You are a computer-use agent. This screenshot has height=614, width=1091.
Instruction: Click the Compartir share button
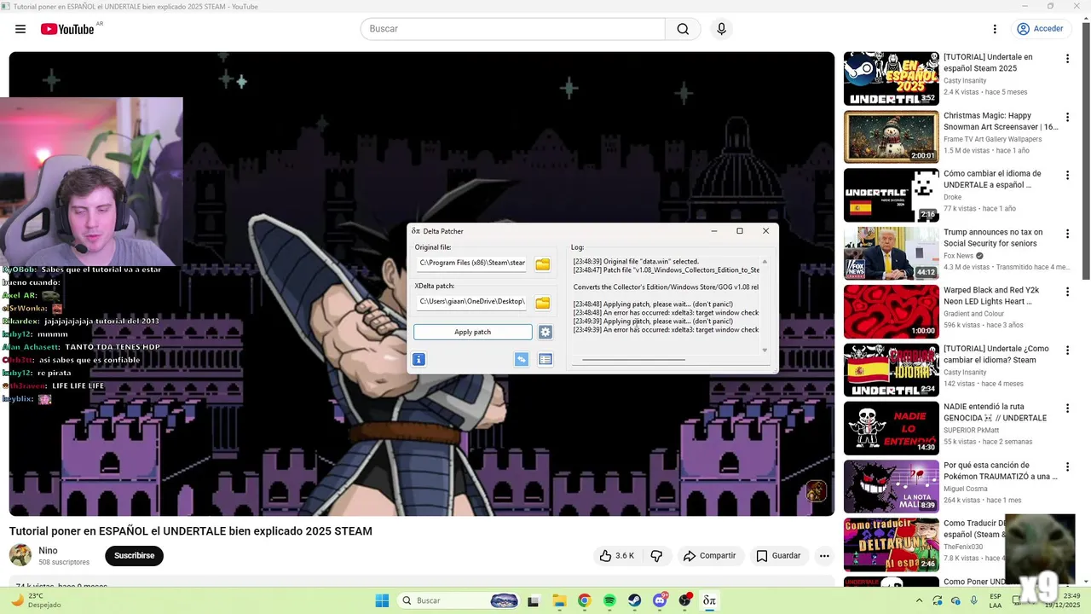coord(709,556)
